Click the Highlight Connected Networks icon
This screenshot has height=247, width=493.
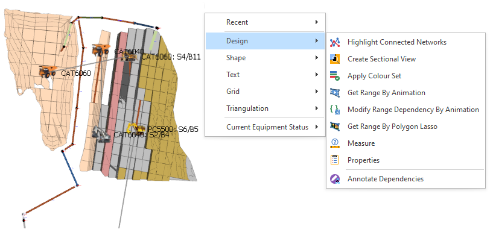[335, 42]
